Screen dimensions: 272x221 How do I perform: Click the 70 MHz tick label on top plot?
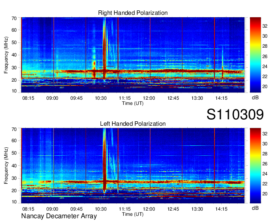(x=14, y=18)
